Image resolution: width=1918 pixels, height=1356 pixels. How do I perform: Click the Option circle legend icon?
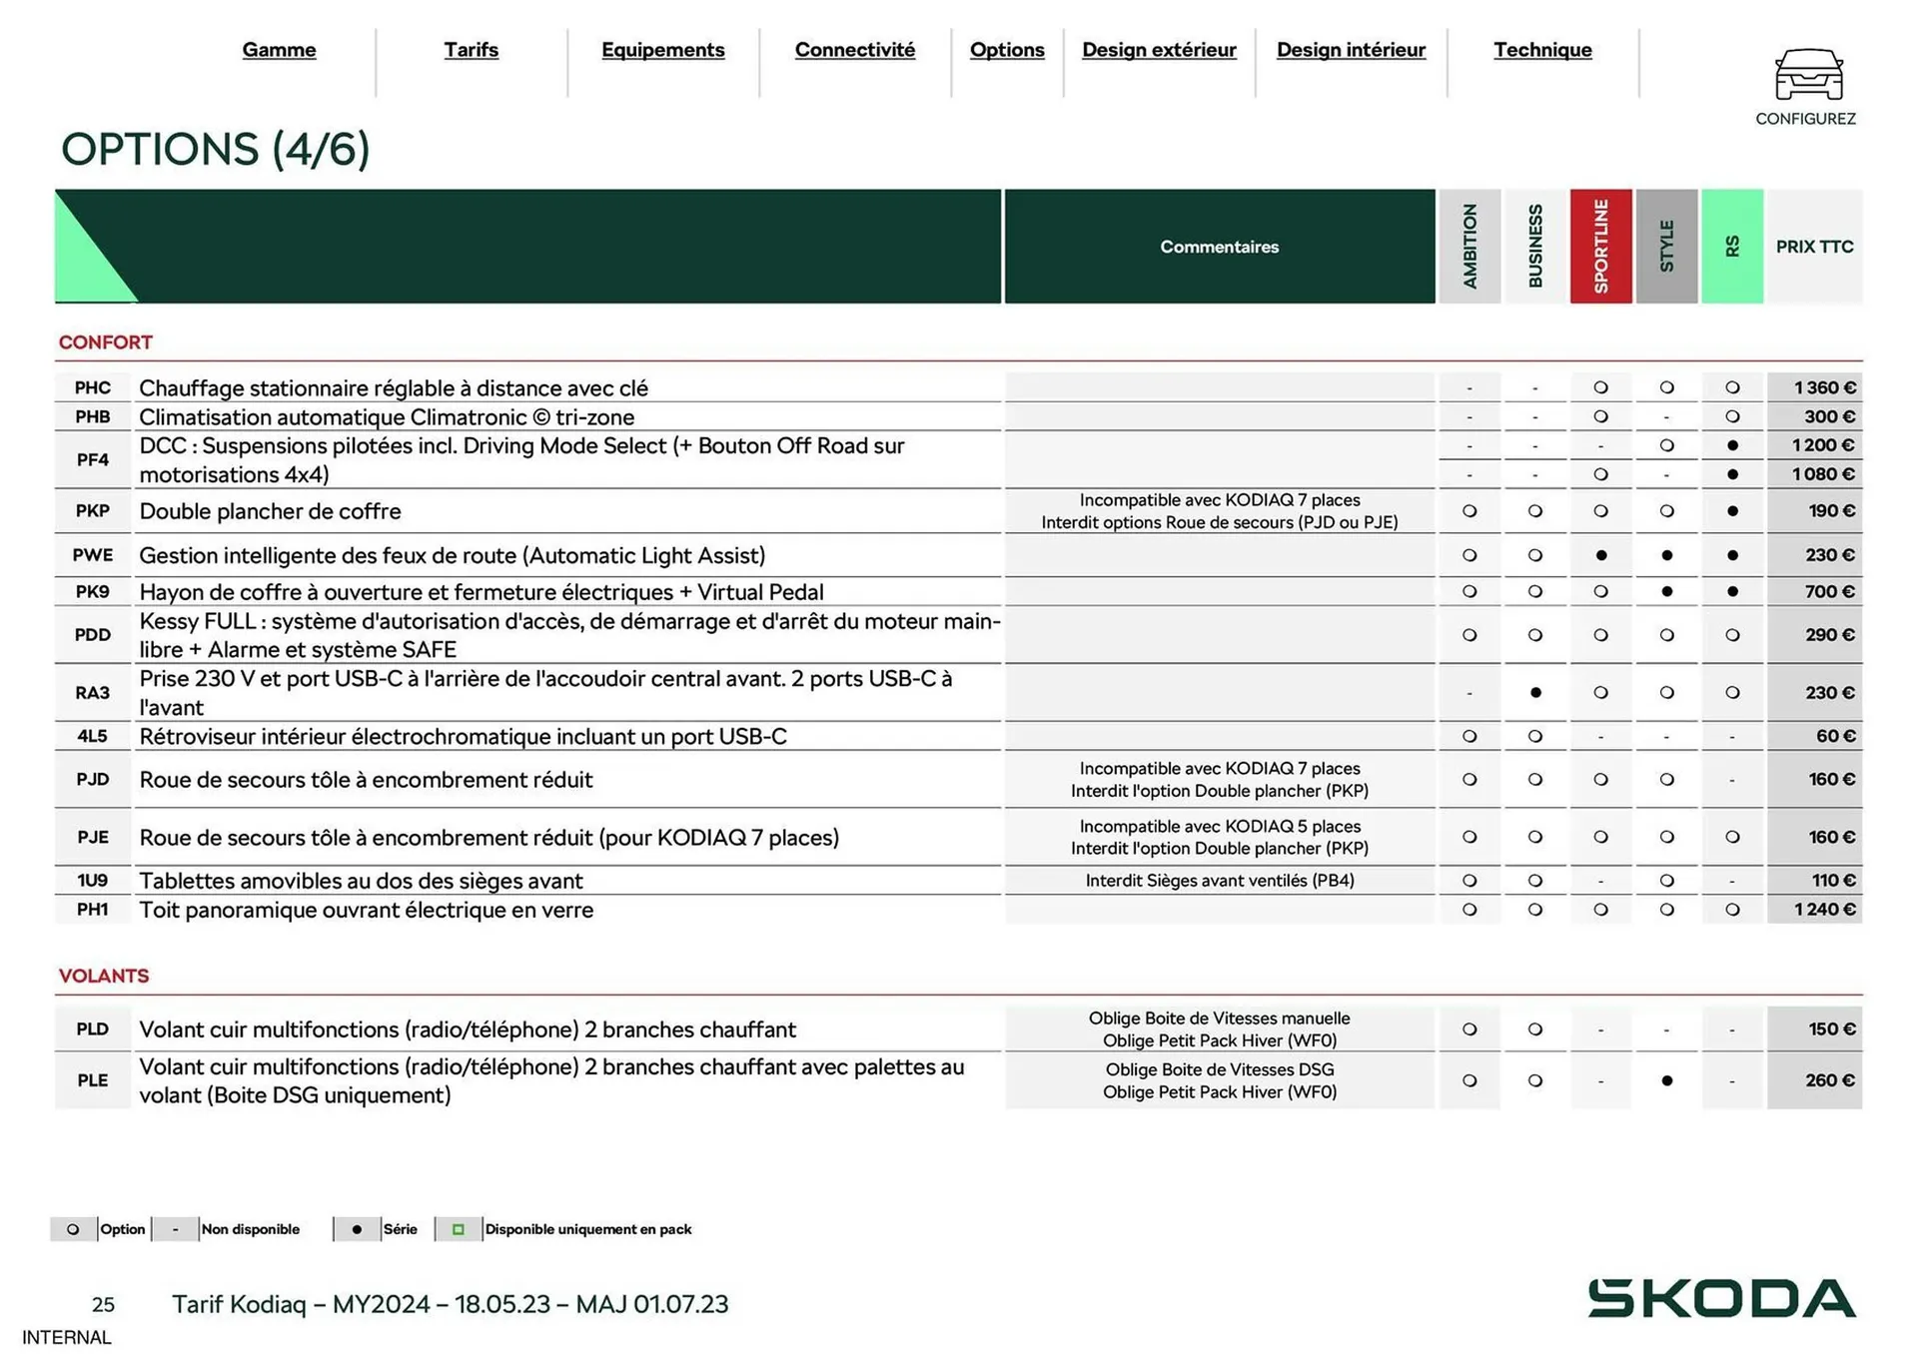(x=71, y=1229)
